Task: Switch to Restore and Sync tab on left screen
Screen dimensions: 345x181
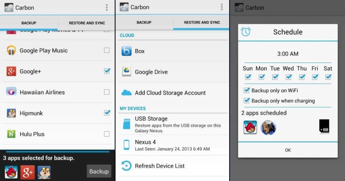Action: pos(87,23)
